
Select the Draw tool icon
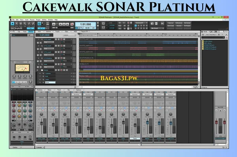pos(29,24)
